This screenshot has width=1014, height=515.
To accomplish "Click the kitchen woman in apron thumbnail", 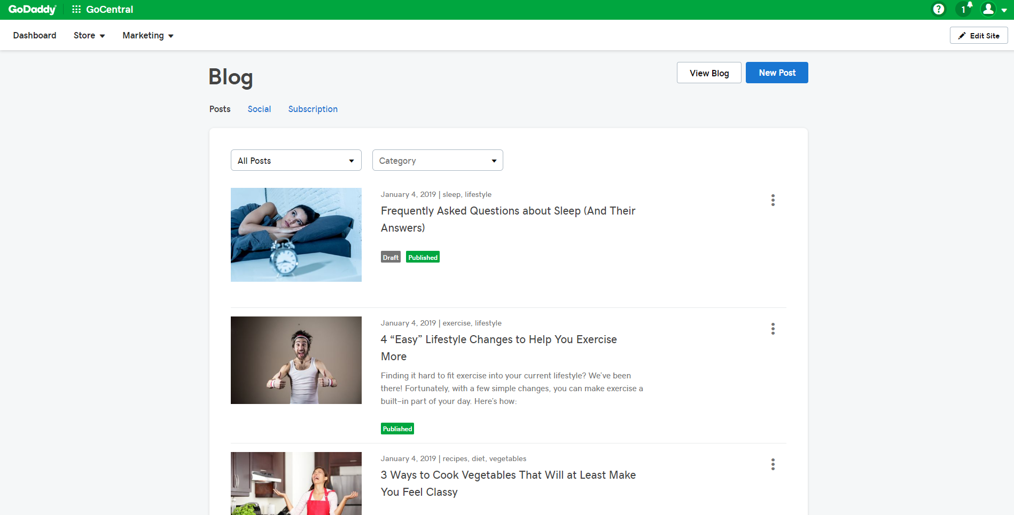I will (296, 484).
